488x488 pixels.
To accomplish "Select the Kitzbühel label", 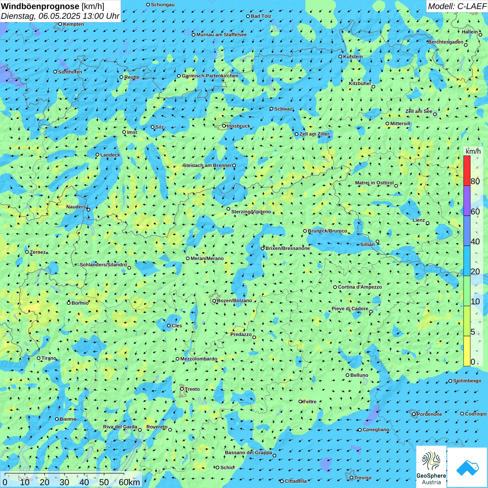I will (360, 83).
